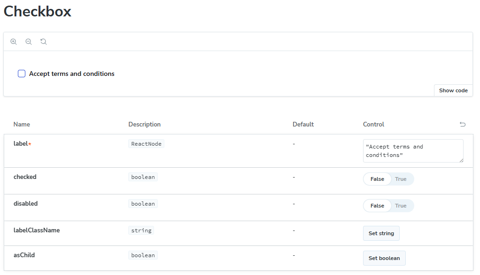Click the Checkbox page heading
This screenshot has height=275, width=480.
38,11
